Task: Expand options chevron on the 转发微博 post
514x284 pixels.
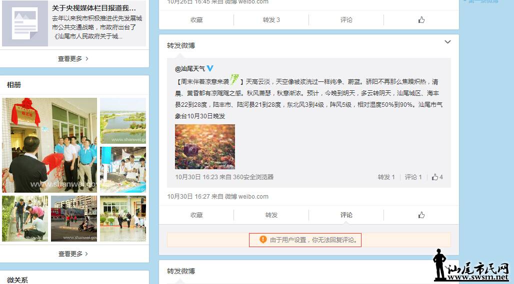Action: (447, 42)
